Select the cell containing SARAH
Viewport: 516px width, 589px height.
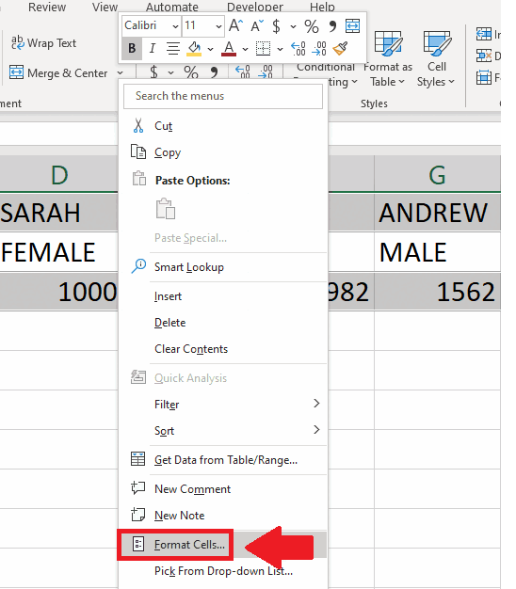click(59, 213)
